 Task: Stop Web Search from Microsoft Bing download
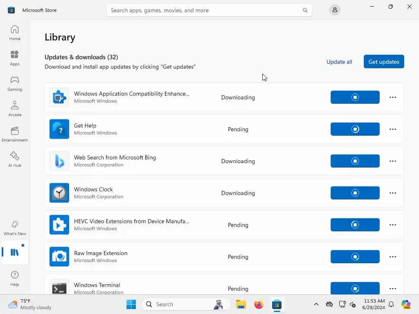click(x=355, y=161)
